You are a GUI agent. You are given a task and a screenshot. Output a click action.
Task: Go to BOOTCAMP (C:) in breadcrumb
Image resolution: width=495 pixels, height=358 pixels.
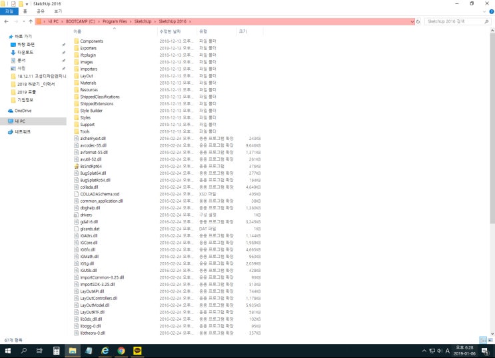[80, 21]
